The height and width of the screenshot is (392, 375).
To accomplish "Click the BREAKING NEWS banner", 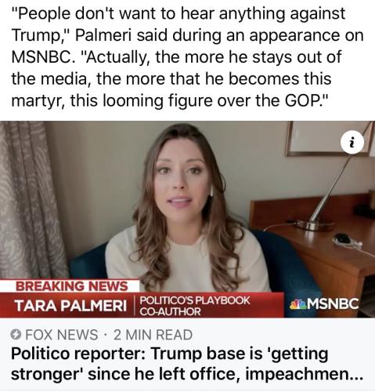I will pyautogui.click(x=72, y=286).
